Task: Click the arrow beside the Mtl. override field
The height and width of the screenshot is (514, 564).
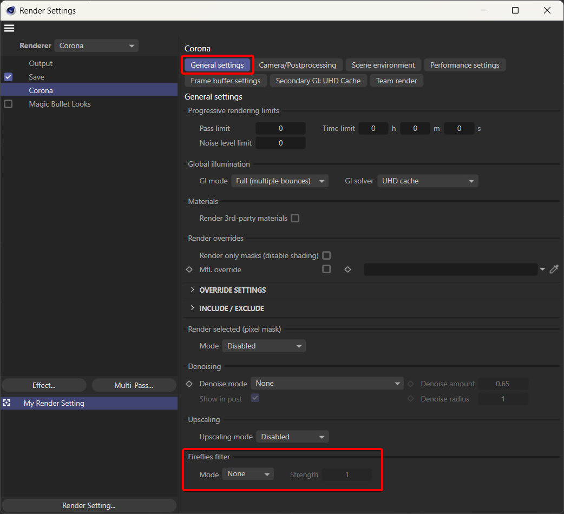Action: point(542,269)
